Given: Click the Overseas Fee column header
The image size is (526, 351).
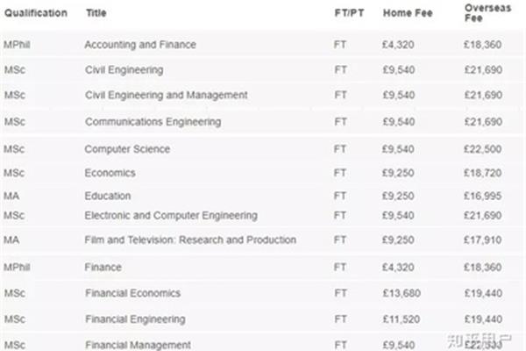Looking at the screenshot, I should tap(487, 13).
